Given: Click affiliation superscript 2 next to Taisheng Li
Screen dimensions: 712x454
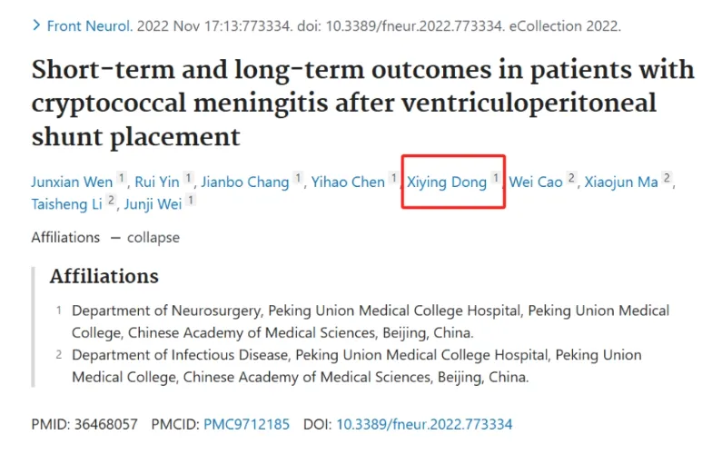Looking at the screenshot, I should (111, 200).
